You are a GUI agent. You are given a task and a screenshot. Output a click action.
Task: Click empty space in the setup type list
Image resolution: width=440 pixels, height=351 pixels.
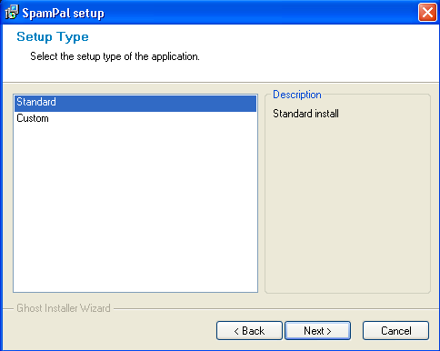tap(135, 206)
